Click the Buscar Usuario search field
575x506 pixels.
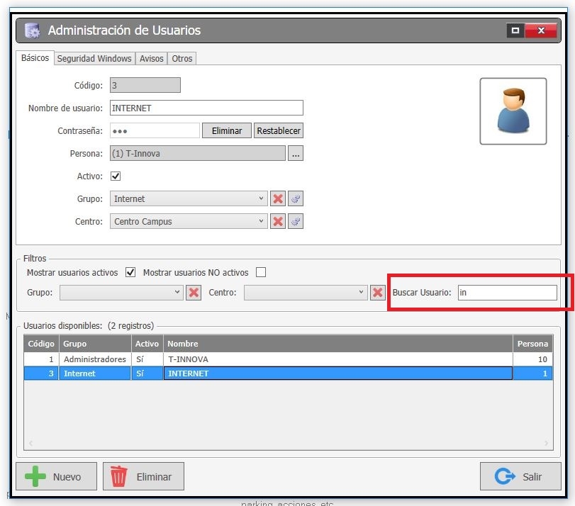tap(508, 293)
